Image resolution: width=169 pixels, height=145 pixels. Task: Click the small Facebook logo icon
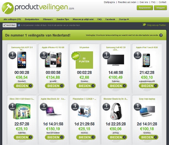(x=19, y=25)
